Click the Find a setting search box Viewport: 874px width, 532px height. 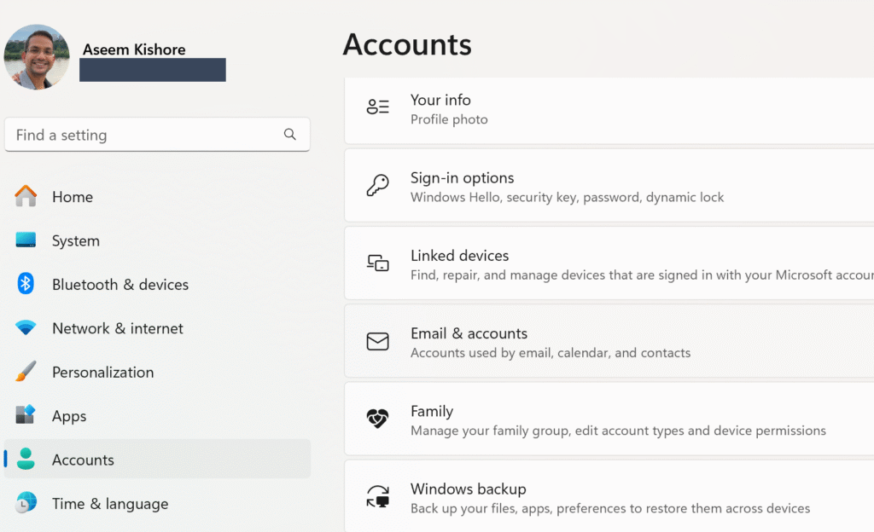[x=145, y=135]
